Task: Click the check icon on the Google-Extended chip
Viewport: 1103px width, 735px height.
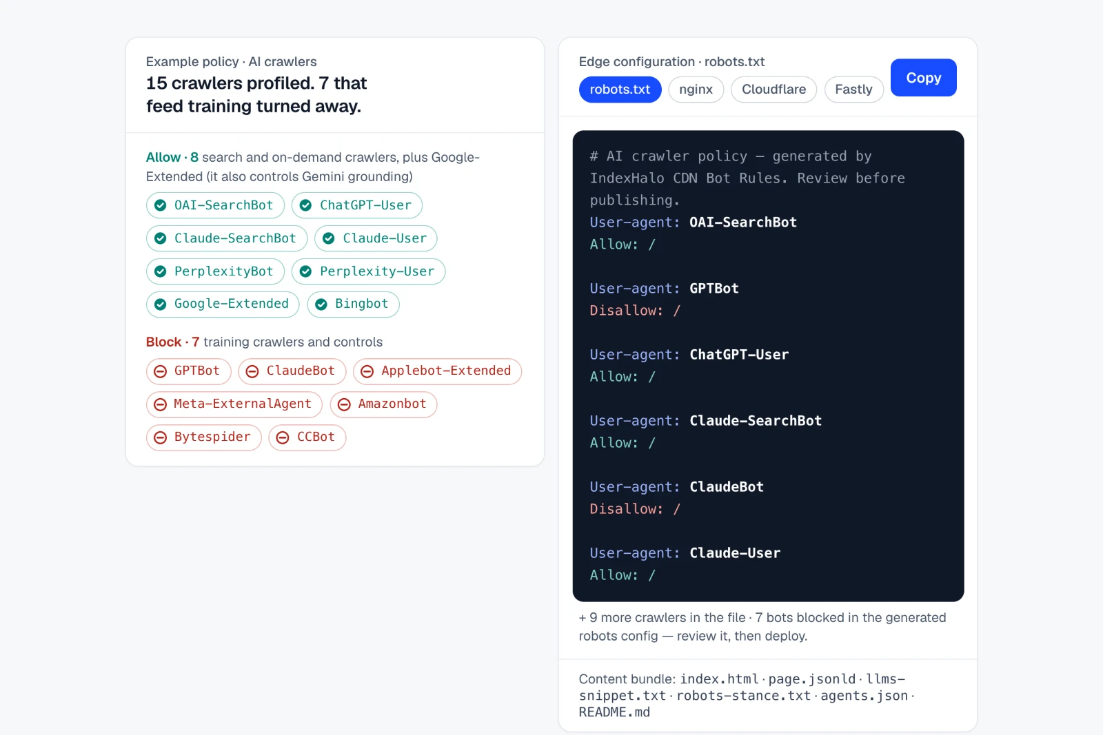Action: [160, 304]
